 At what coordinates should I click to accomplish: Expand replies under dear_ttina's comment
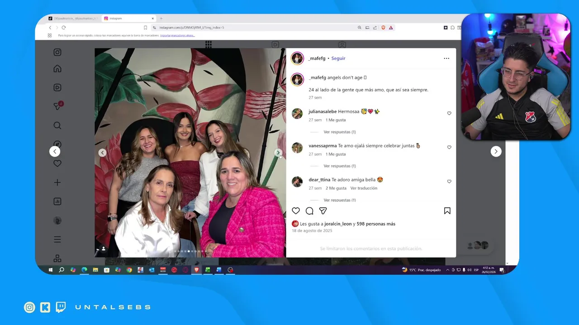coord(340,200)
